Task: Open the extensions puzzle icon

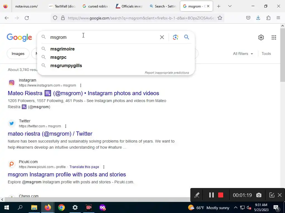Action: coord(268,18)
